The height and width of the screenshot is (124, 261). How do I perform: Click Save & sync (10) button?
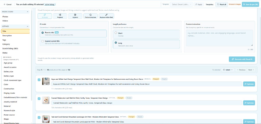250,5
